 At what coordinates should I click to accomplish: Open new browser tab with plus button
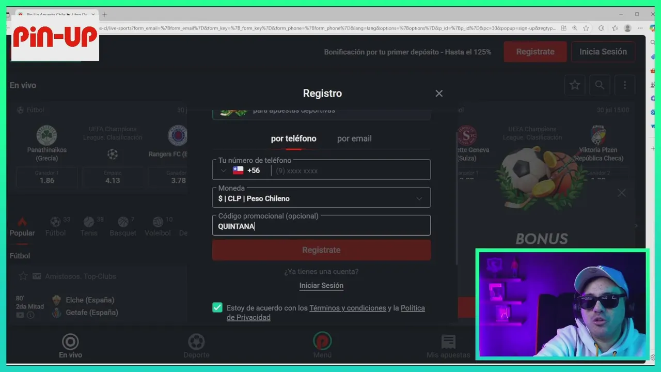(104, 14)
